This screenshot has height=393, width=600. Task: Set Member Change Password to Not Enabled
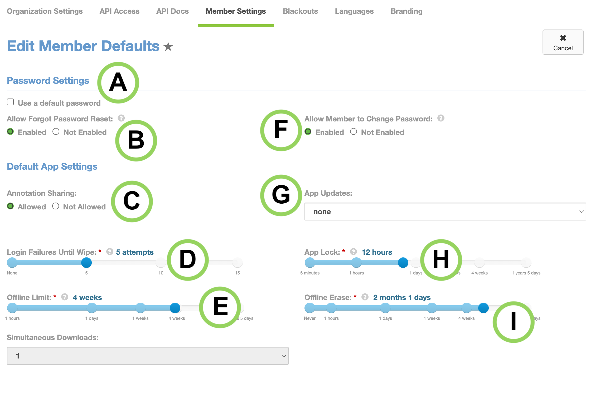point(354,131)
